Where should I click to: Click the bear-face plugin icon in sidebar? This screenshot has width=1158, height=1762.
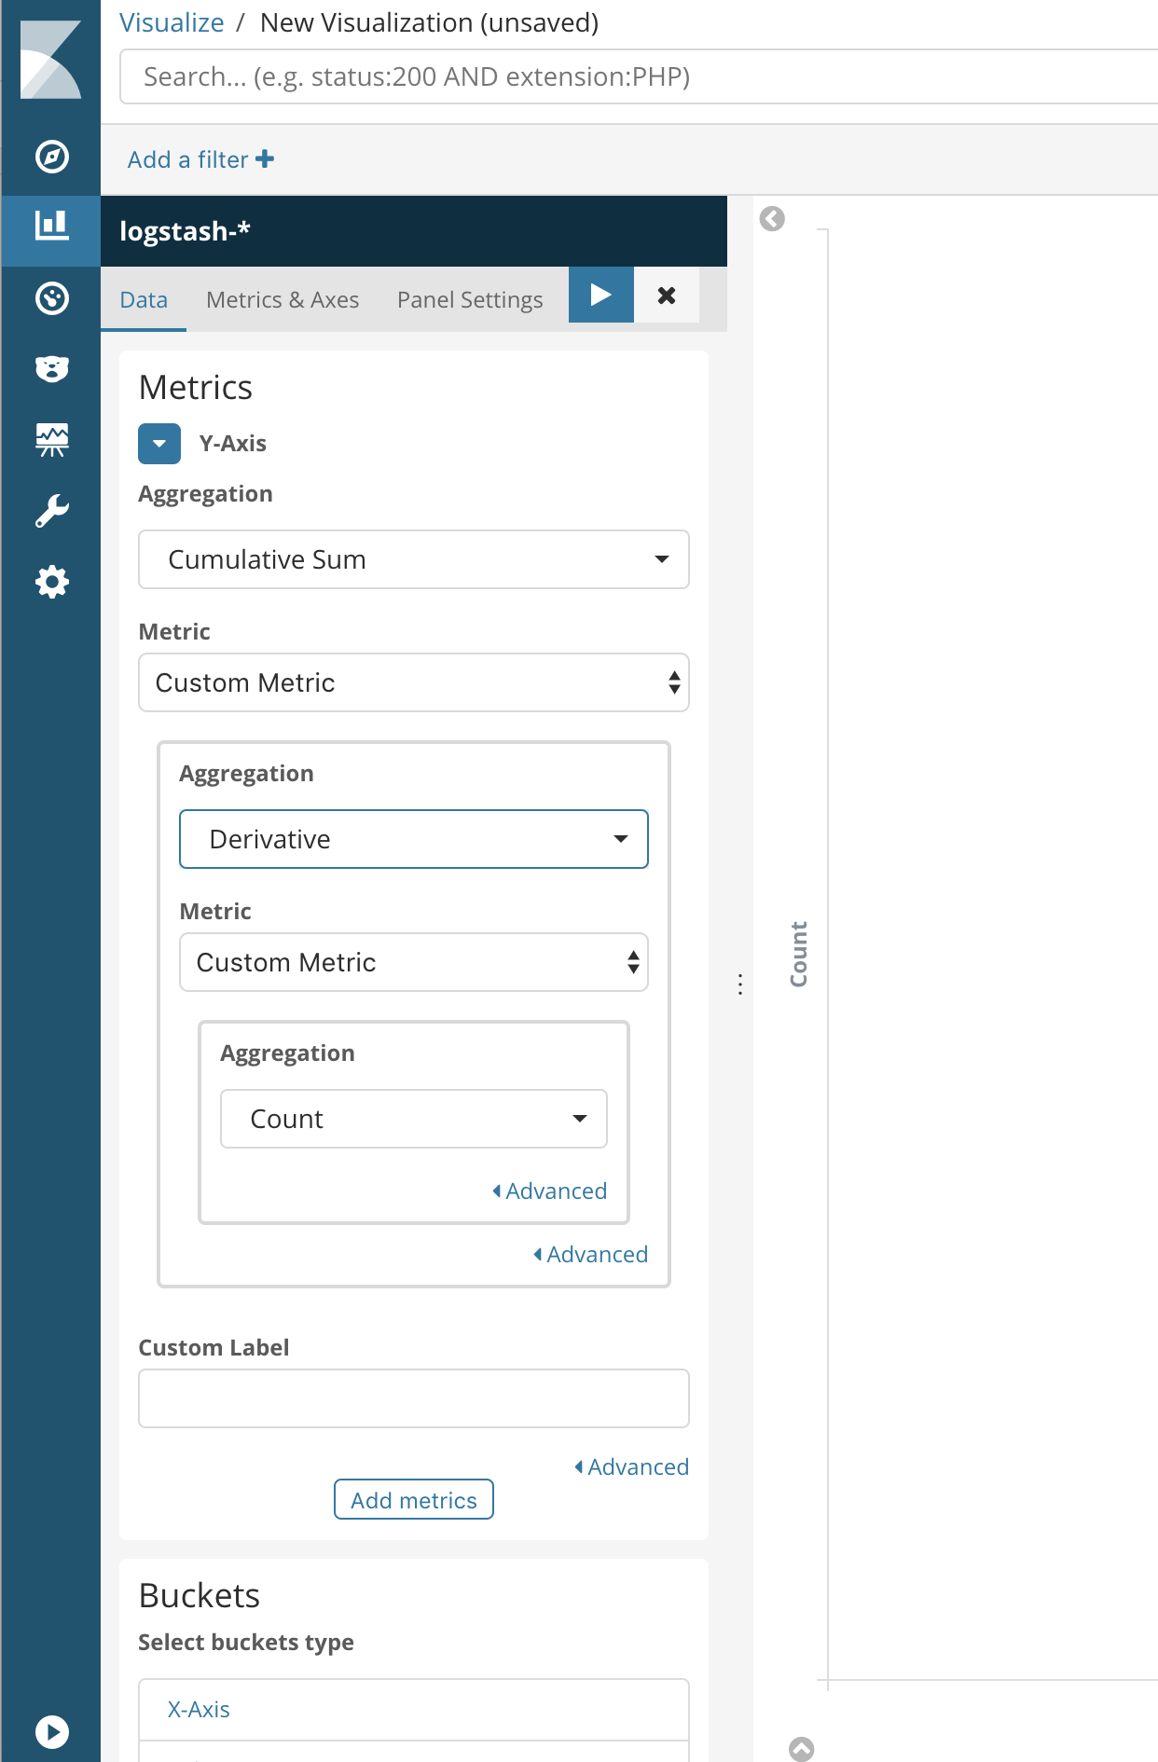click(x=51, y=369)
